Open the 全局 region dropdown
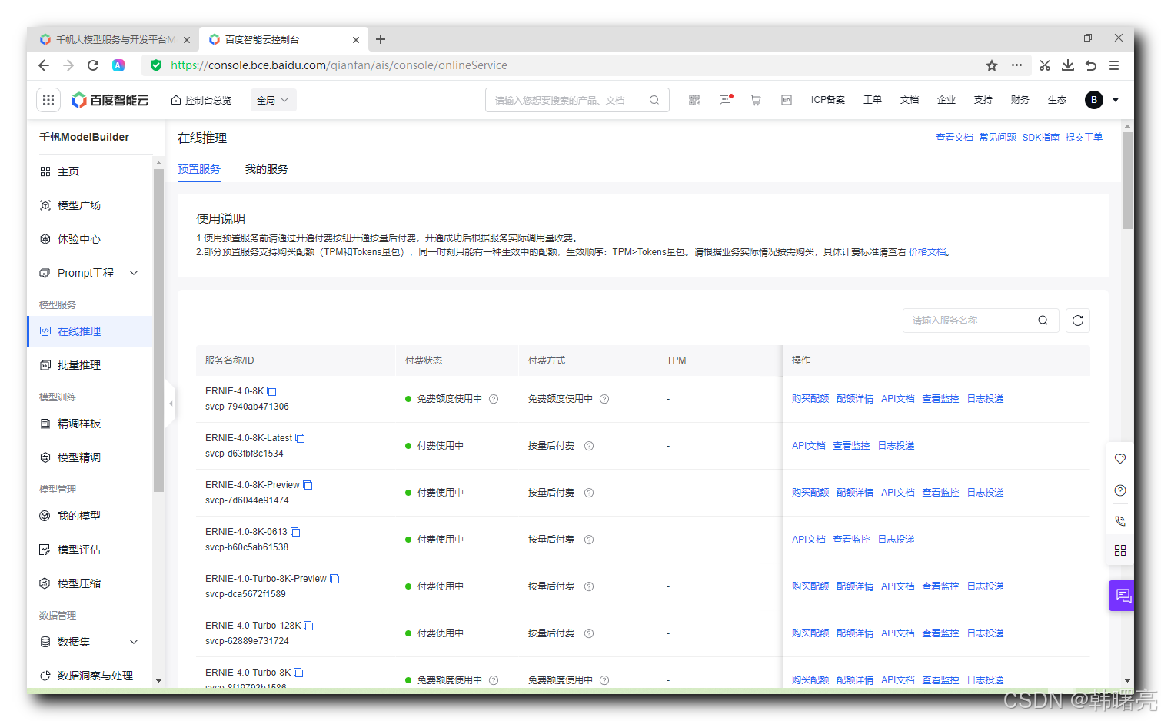1161x721 pixels. point(273,100)
